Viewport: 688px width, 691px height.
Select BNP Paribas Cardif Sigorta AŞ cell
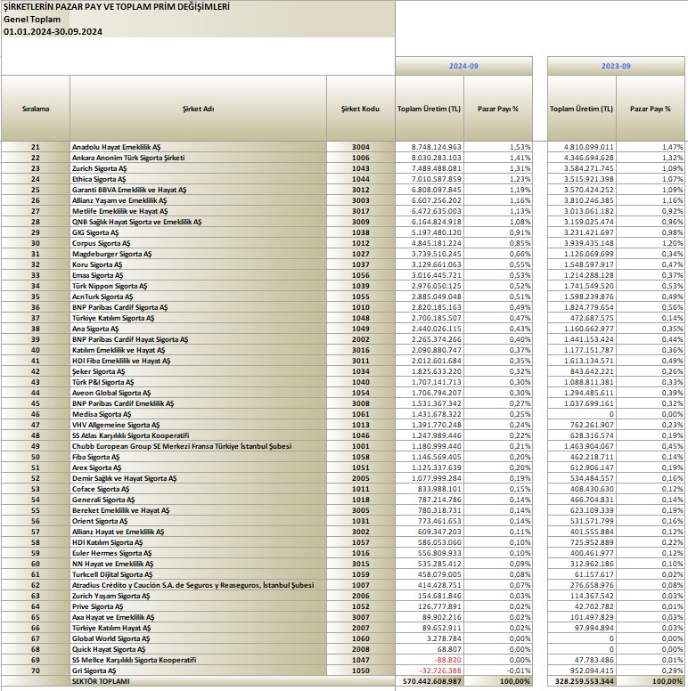coord(198,307)
